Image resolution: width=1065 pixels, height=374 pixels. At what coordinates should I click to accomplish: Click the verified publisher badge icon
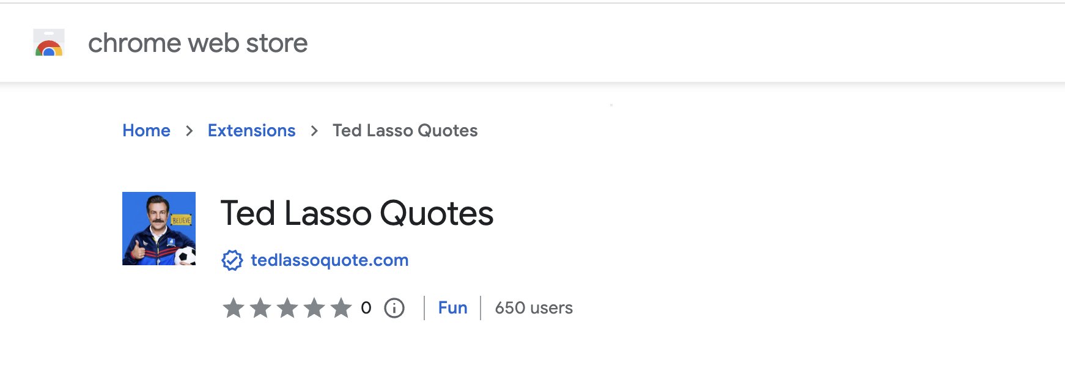point(232,260)
